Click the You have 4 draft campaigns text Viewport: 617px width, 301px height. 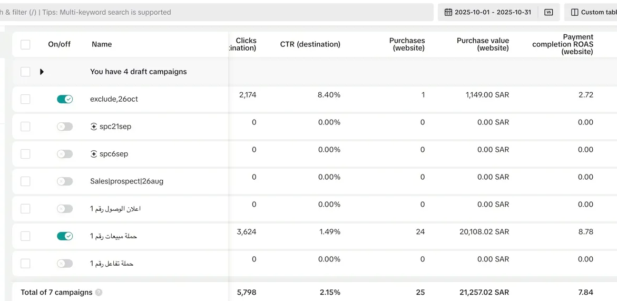(139, 72)
